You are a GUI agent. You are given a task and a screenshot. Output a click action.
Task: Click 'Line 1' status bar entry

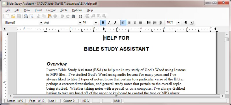pos(54,101)
